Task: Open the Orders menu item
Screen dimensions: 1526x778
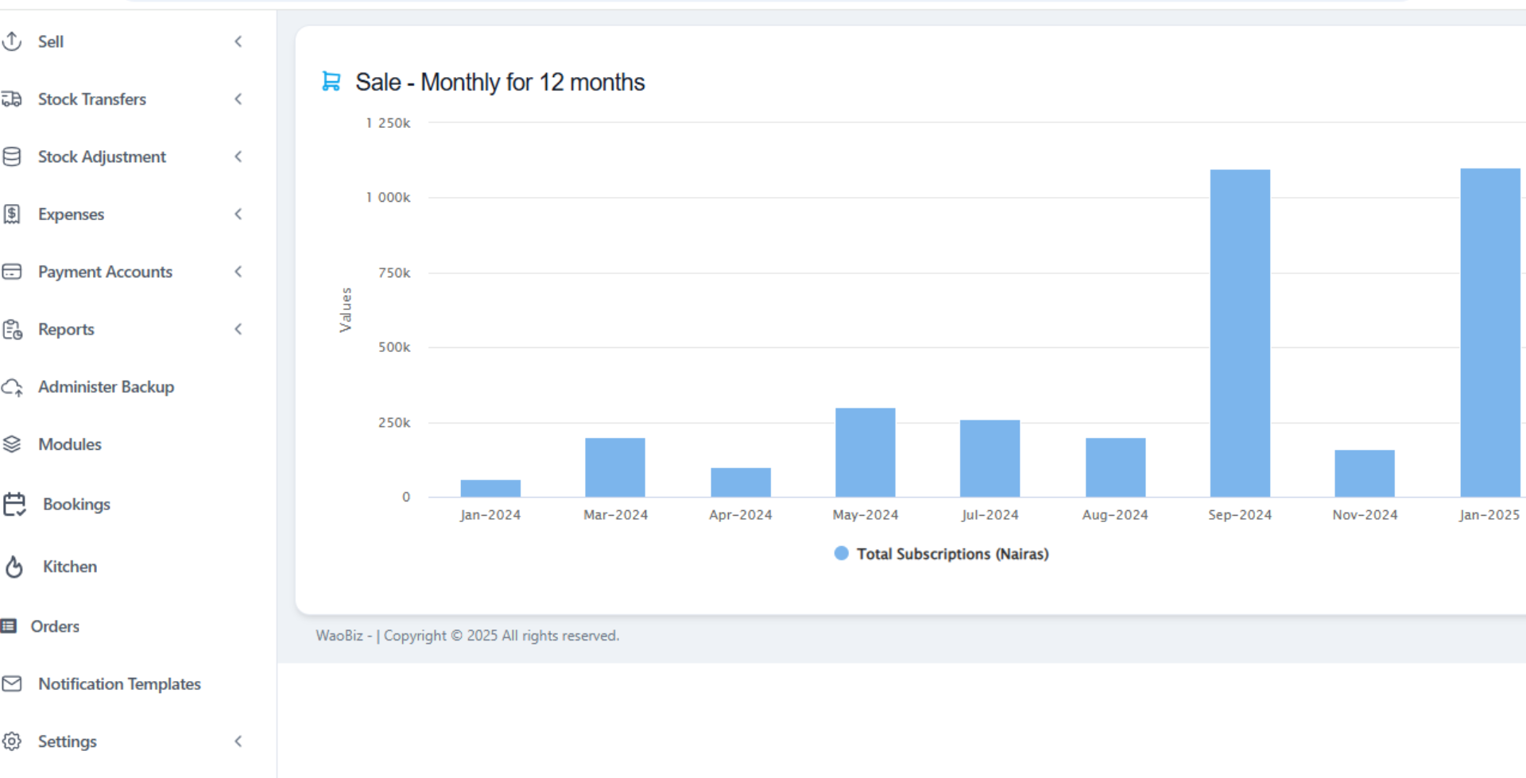Action: [55, 626]
